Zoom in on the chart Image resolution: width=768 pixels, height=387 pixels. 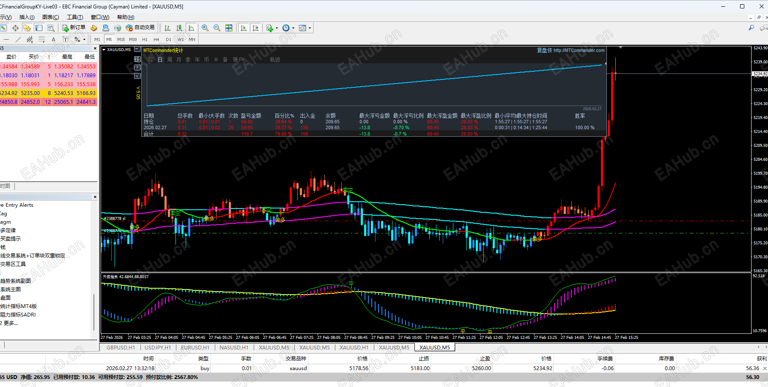205,28
